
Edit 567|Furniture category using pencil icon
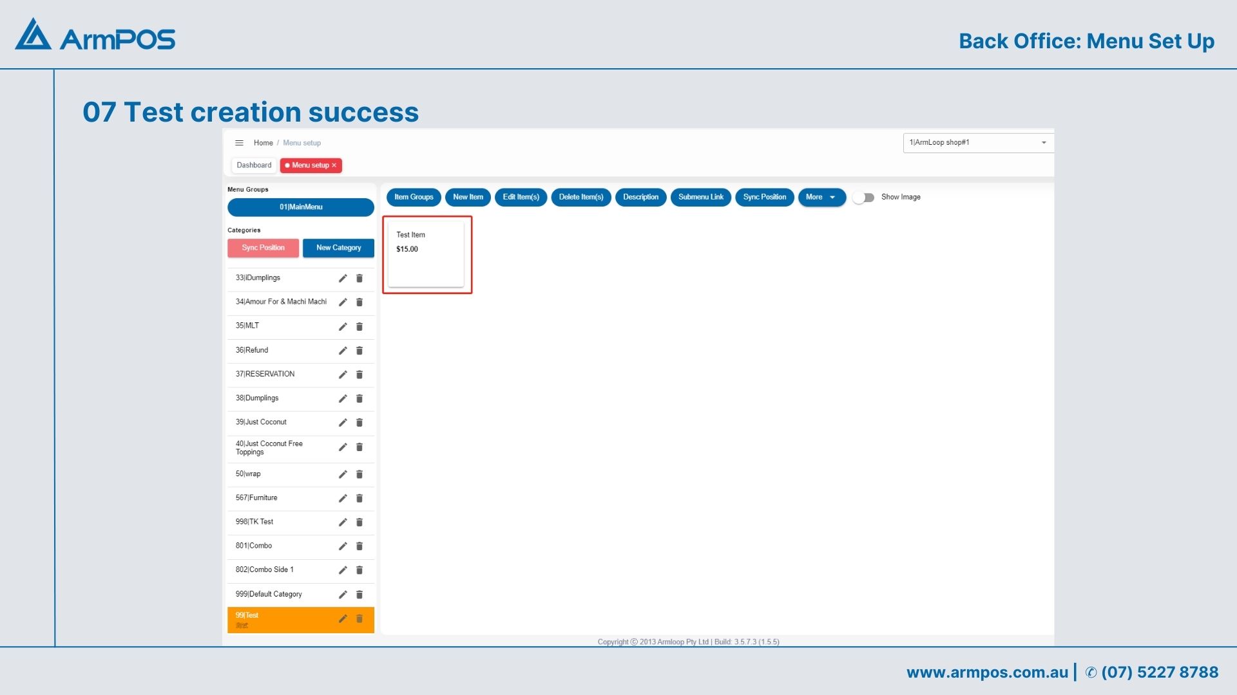pos(343,498)
